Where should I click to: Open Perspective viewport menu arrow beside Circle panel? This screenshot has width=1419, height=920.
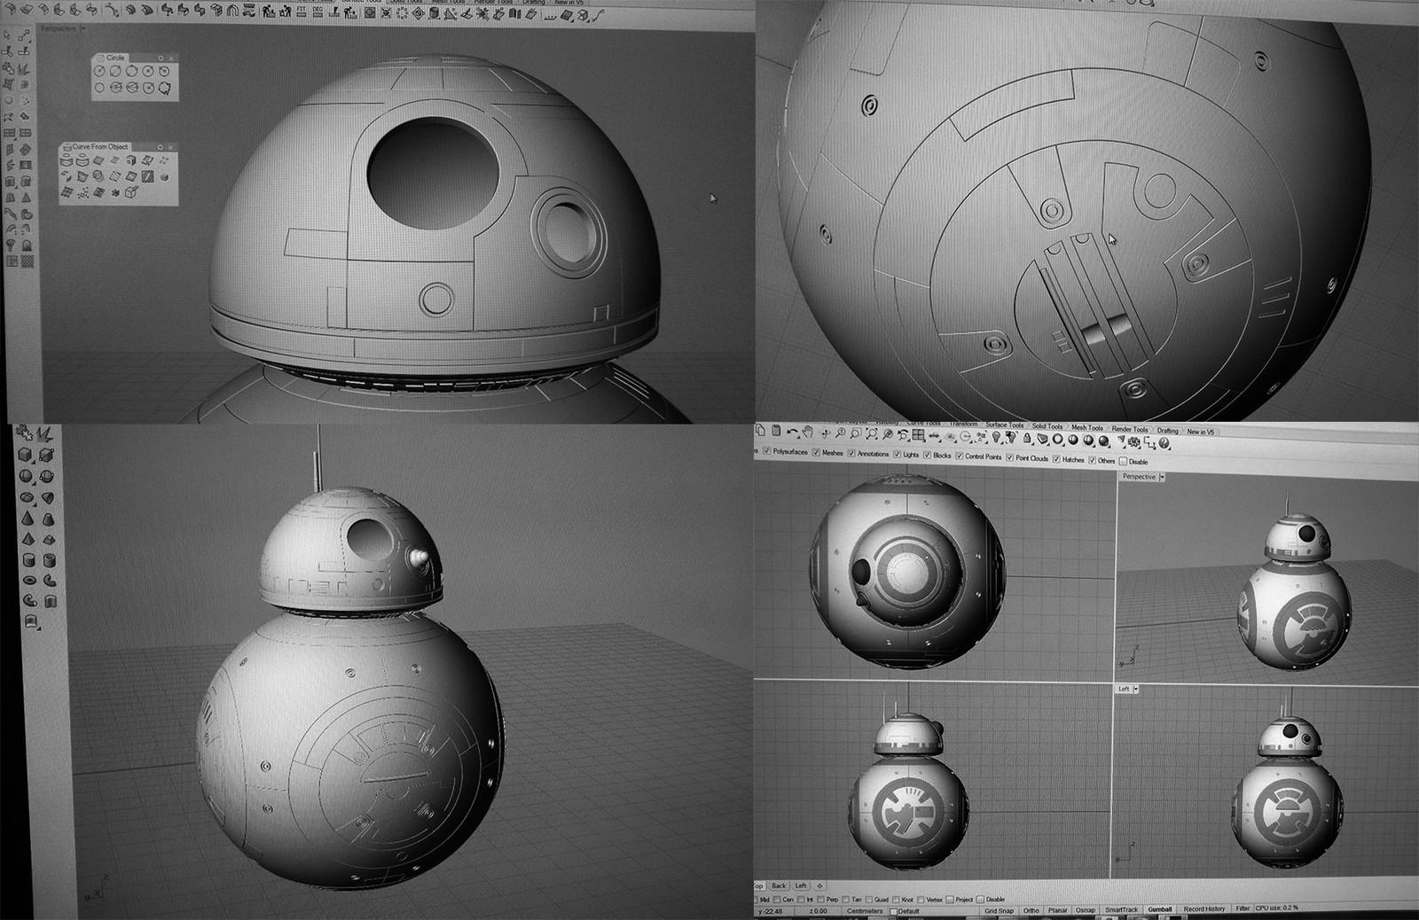pyautogui.click(x=82, y=28)
